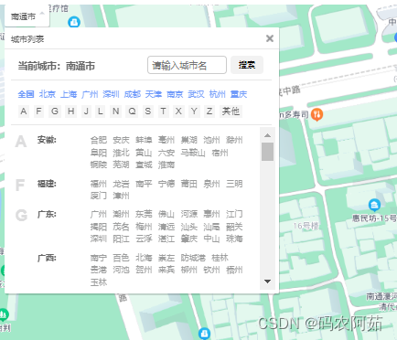Select the hot city 上海
Image resolution: width=397 pixels, height=340 pixels.
[69, 94]
